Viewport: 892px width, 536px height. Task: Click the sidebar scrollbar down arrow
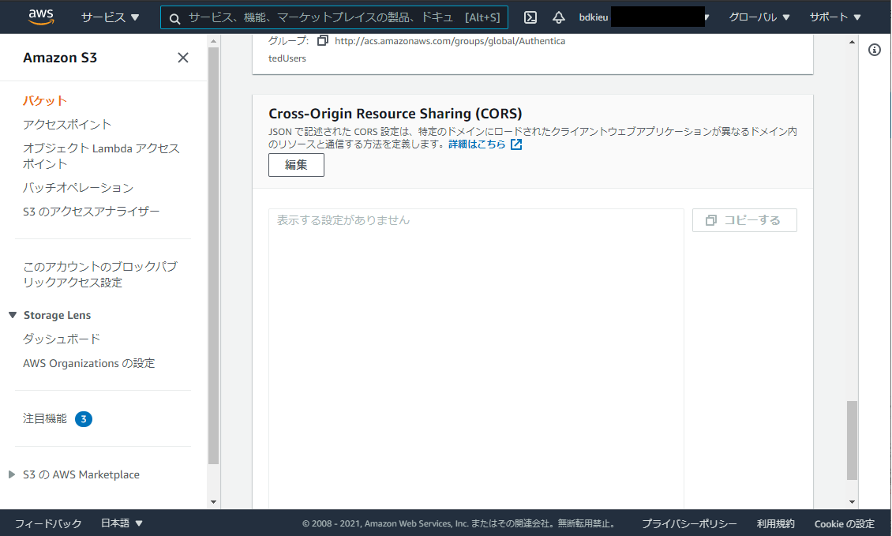(x=213, y=502)
